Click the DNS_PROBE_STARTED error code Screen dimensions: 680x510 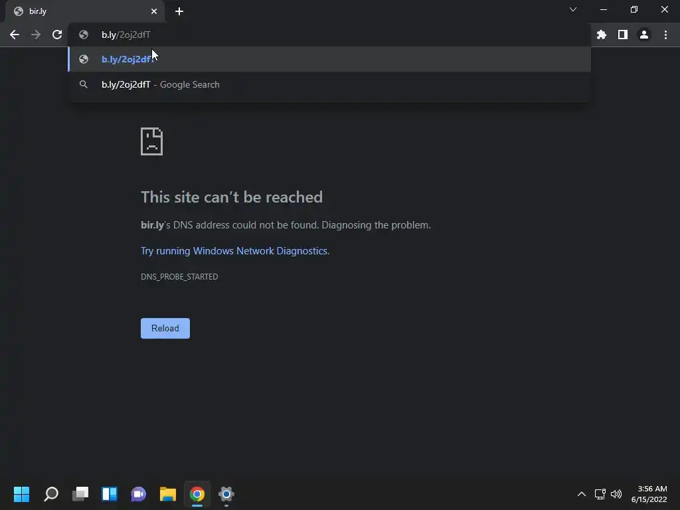(x=179, y=277)
